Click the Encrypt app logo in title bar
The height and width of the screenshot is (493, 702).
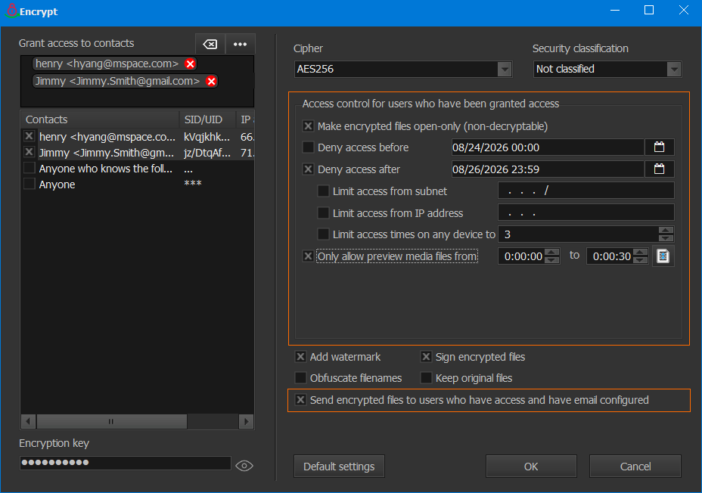[11, 11]
